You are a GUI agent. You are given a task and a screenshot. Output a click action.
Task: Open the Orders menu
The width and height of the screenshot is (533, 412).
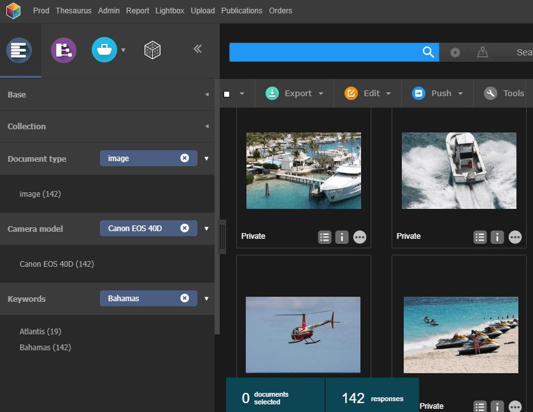coord(280,11)
